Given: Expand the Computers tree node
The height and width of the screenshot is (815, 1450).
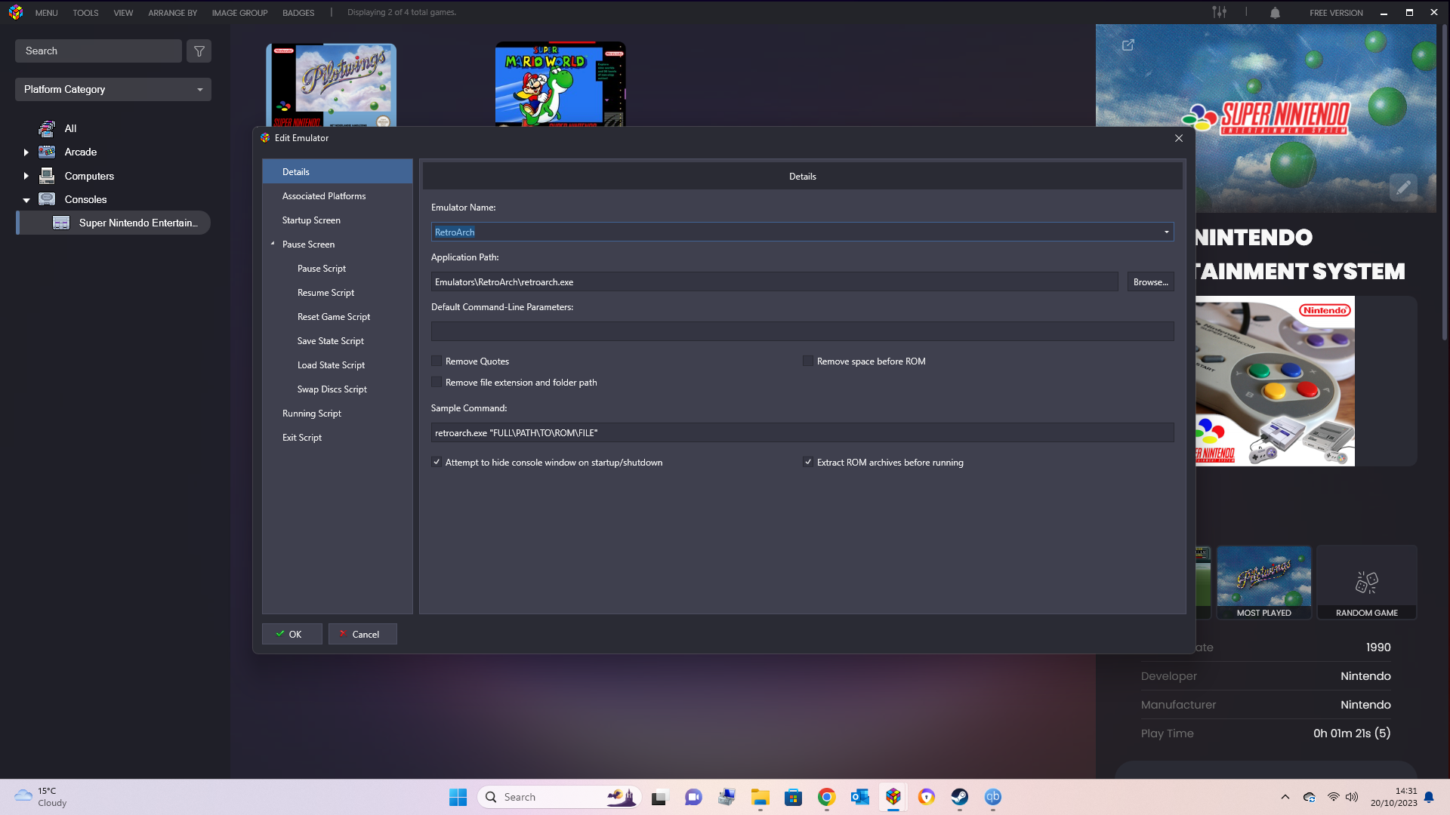Looking at the screenshot, I should (x=26, y=176).
